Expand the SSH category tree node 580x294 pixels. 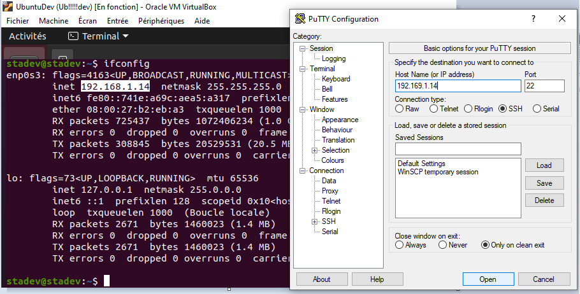[x=315, y=221]
